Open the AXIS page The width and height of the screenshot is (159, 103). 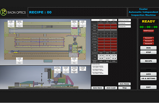(148, 74)
